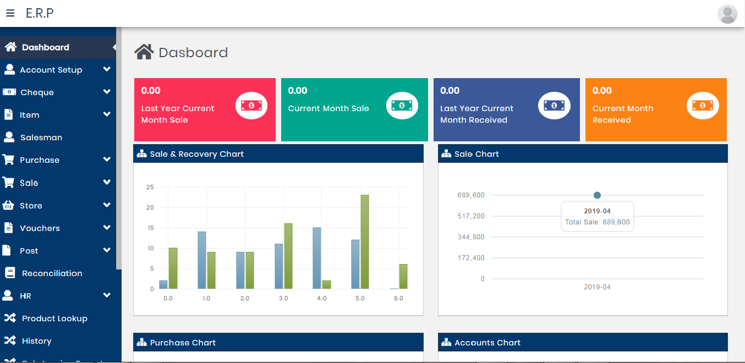Click money icon on Current Month Received card
This screenshot has height=363, width=745.
click(703, 105)
